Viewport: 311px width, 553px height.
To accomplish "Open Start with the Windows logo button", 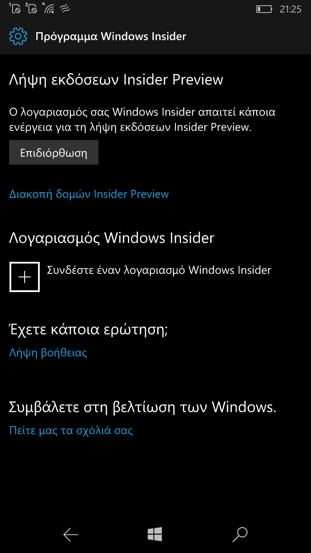I will tap(155, 534).
